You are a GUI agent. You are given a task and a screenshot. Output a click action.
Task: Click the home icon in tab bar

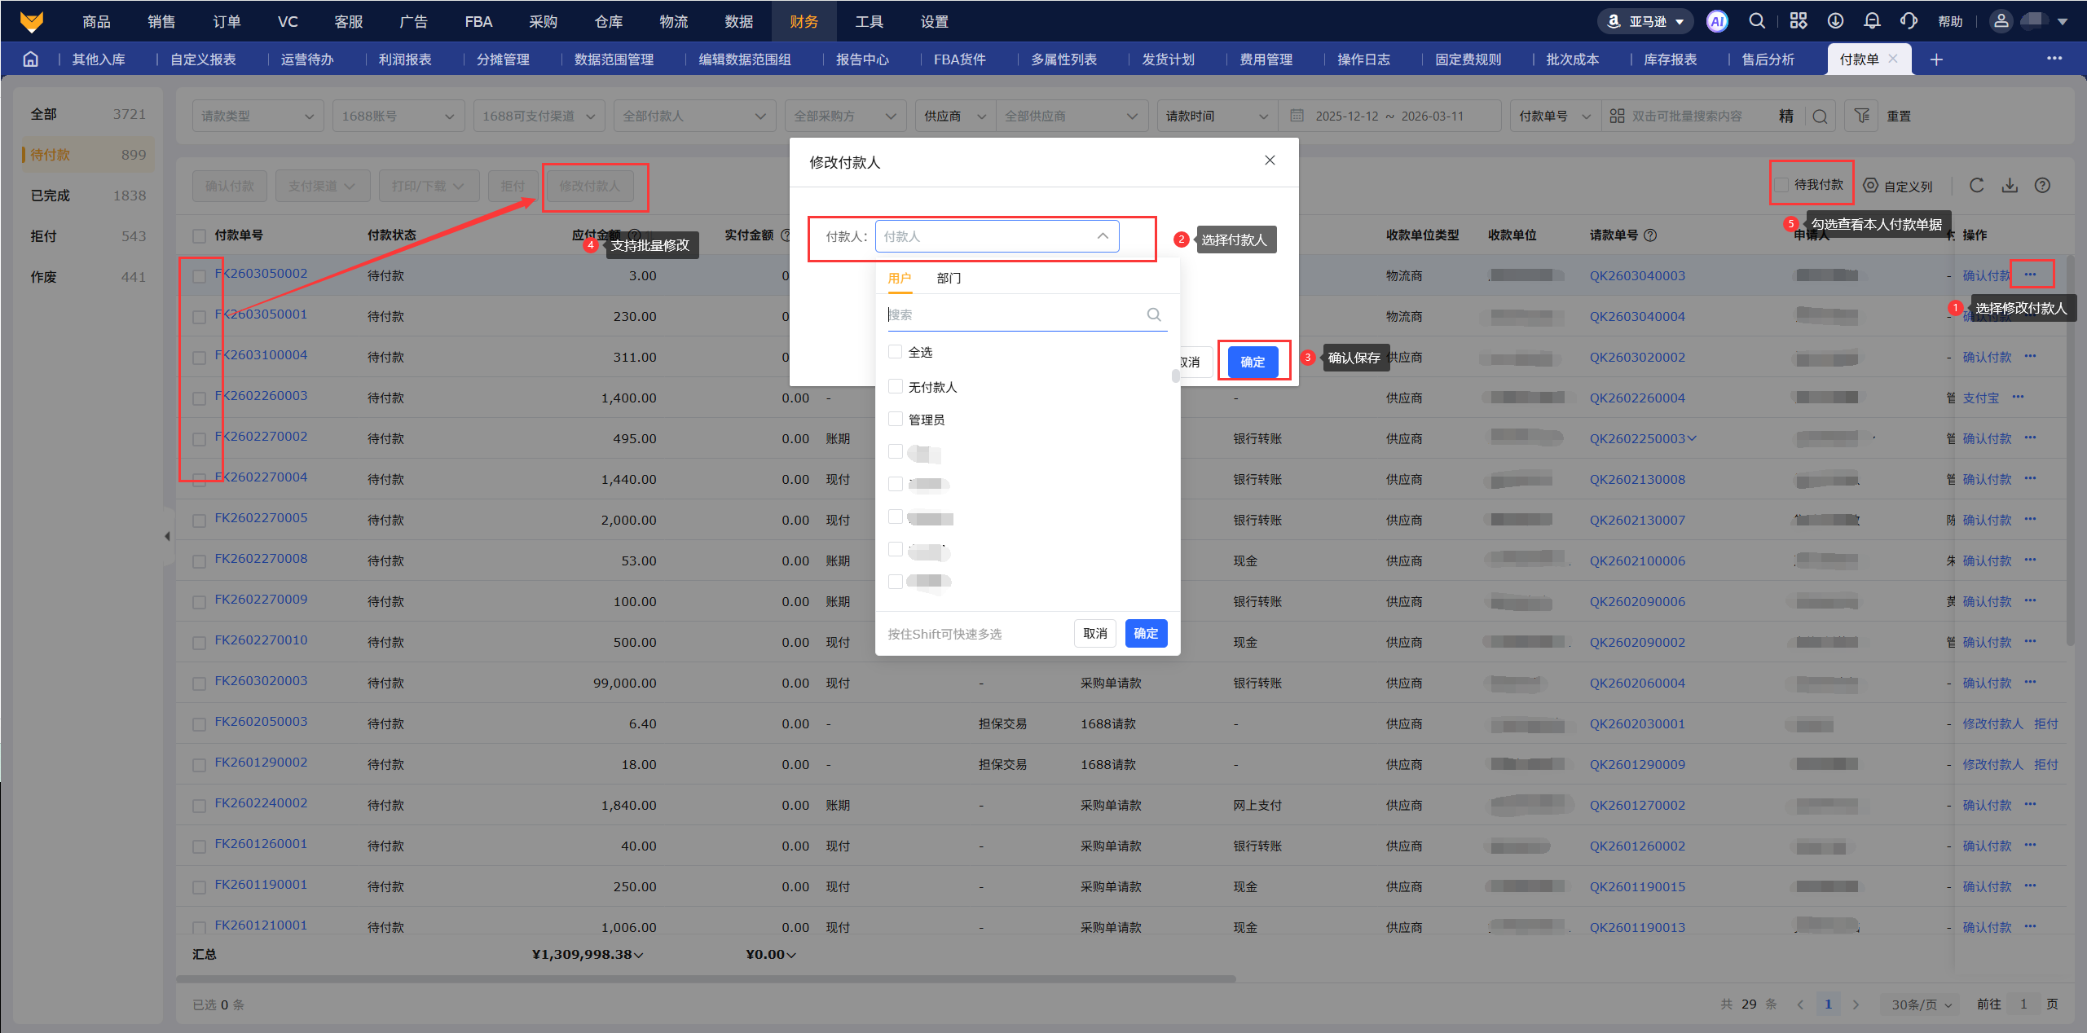pos(31,59)
